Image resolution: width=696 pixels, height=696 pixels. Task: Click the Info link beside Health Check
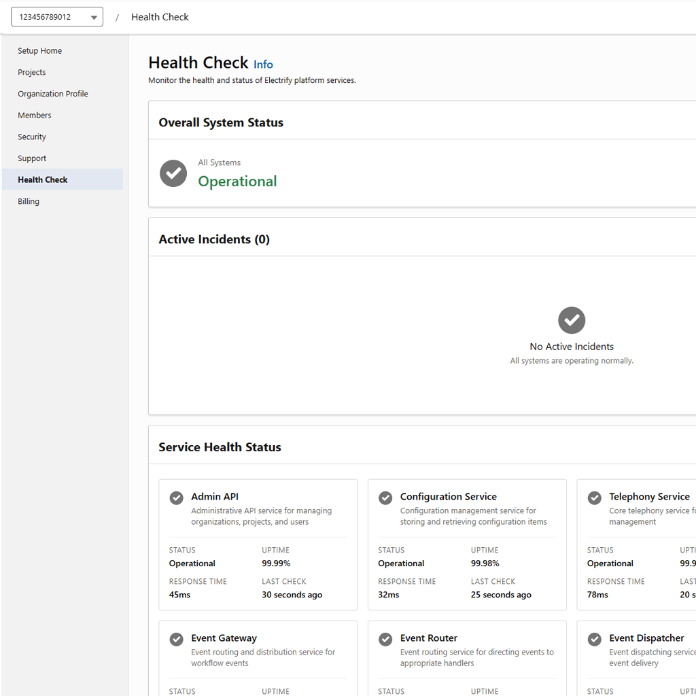tap(263, 65)
